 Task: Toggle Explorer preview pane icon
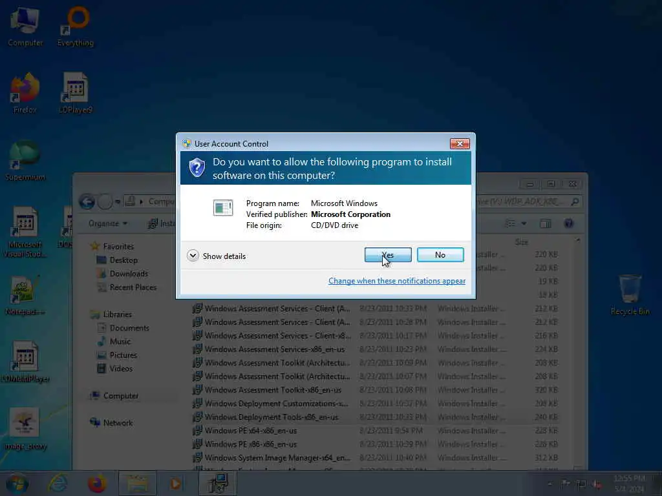click(546, 223)
